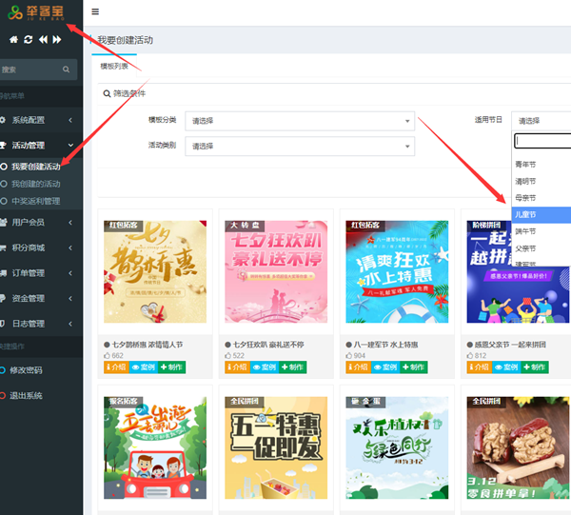Click the refresh icon in the sidebar
The height and width of the screenshot is (515, 571).
tap(29, 39)
